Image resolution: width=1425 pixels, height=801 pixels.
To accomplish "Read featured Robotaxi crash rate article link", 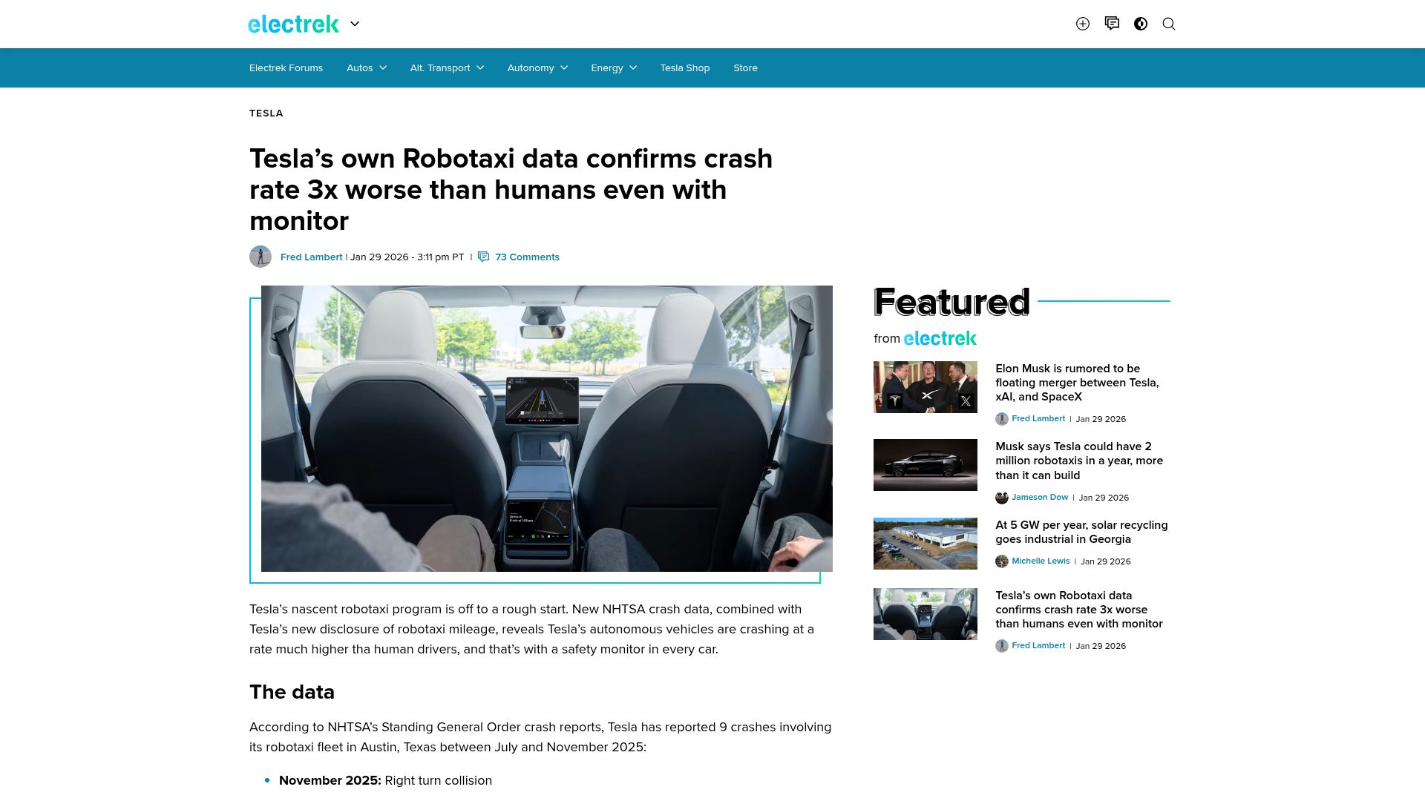I will tap(1079, 610).
